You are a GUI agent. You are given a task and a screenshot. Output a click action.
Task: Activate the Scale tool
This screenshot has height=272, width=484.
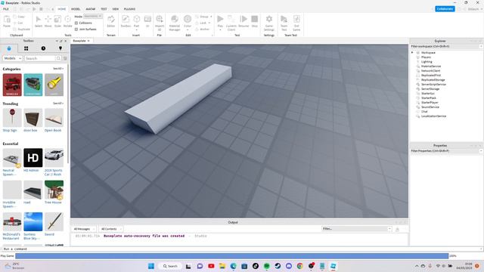(x=57, y=21)
